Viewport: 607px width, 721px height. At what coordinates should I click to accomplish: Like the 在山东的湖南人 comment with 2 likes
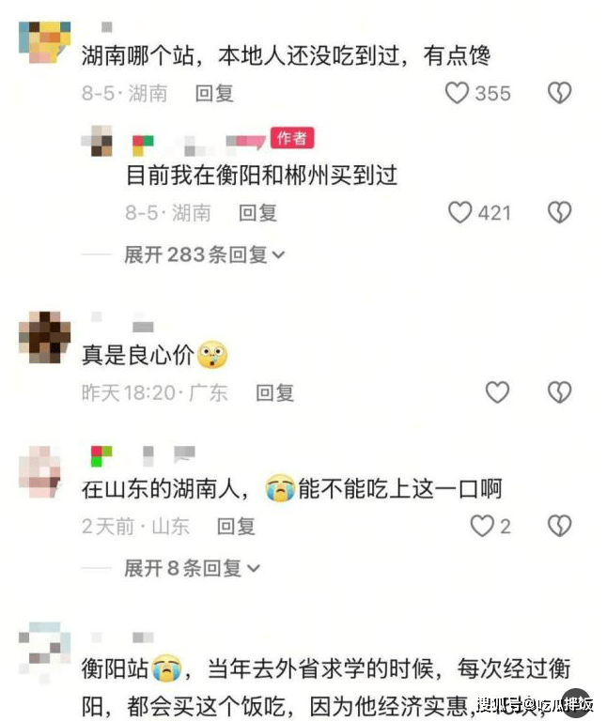(482, 526)
